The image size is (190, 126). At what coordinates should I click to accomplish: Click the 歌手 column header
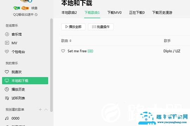pos(167,41)
